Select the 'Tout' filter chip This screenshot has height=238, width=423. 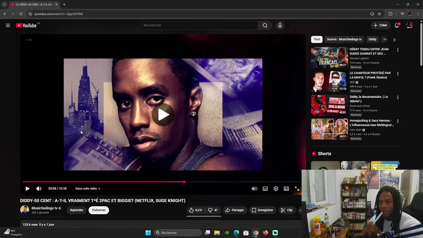coord(317,39)
